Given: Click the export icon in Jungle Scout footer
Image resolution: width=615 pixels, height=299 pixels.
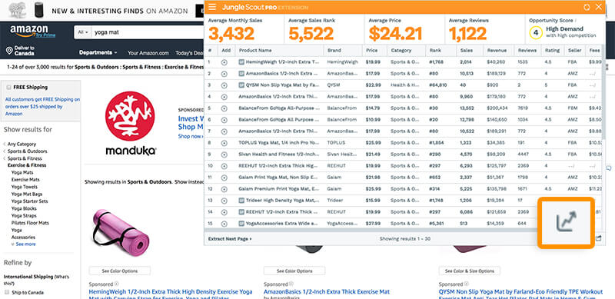Looking at the screenshot, I should [x=599, y=238].
